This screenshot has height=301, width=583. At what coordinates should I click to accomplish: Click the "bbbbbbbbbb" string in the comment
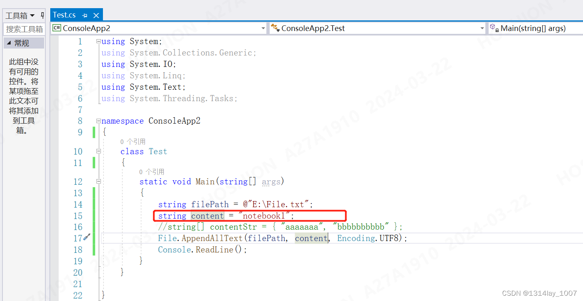click(361, 227)
